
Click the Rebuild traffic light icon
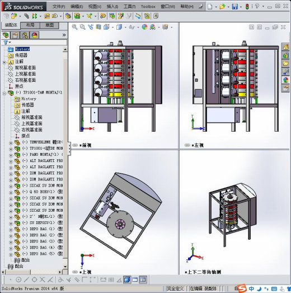coord(247,7)
